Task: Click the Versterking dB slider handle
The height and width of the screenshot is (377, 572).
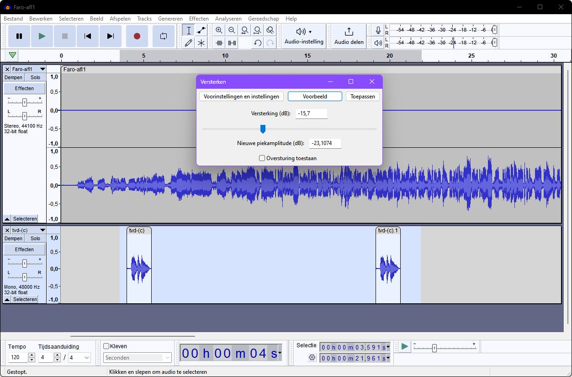Action: [x=263, y=129]
